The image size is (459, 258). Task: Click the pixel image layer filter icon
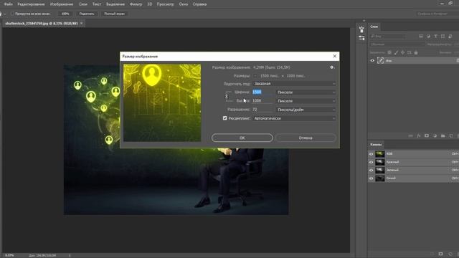pos(421,37)
